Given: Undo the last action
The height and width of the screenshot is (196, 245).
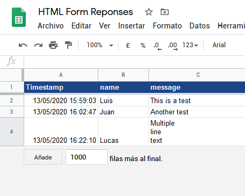Looking at the screenshot, I should click(x=23, y=45).
